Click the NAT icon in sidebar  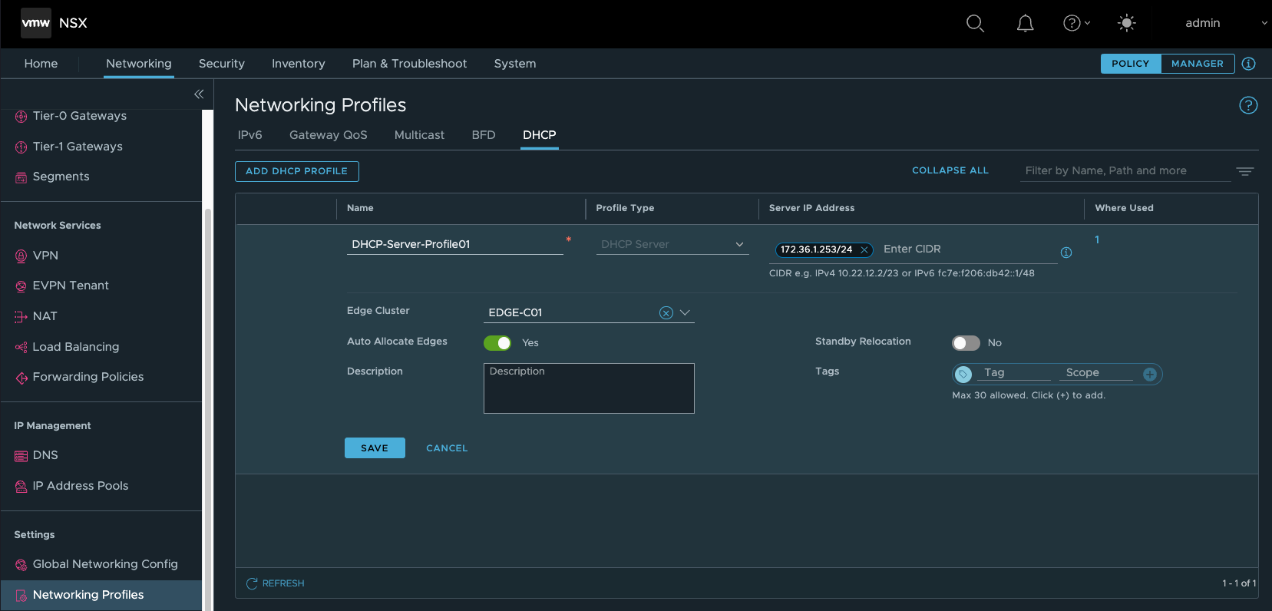tap(21, 317)
